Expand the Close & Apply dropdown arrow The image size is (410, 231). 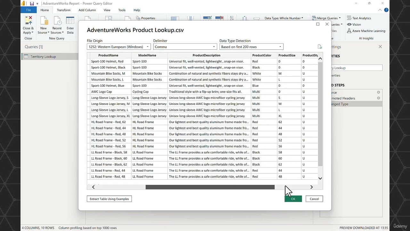(33, 32)
